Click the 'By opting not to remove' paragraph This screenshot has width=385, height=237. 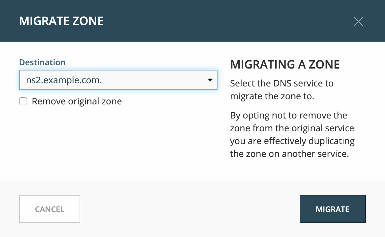(293, 135)
